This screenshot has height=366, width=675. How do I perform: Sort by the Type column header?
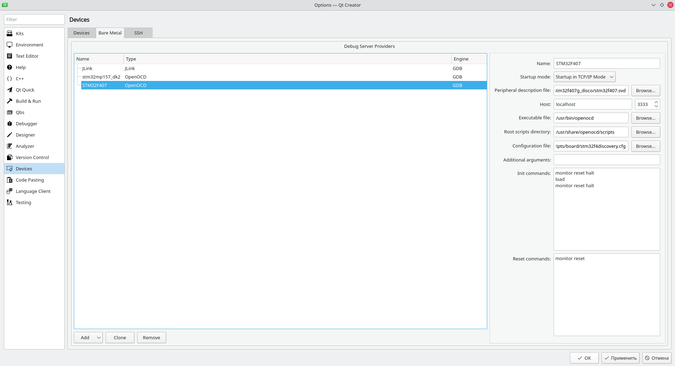click(287, 59)
